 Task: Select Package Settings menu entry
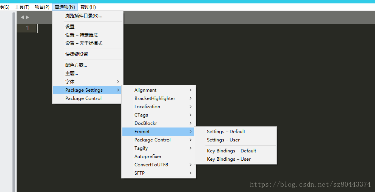(88, 90)
